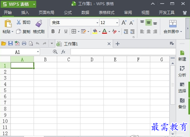Image resolution: width=190 pixels, height=137 pixels.
Task: Click the blue Save floppy icon
Action: click(x=11, y=43)
